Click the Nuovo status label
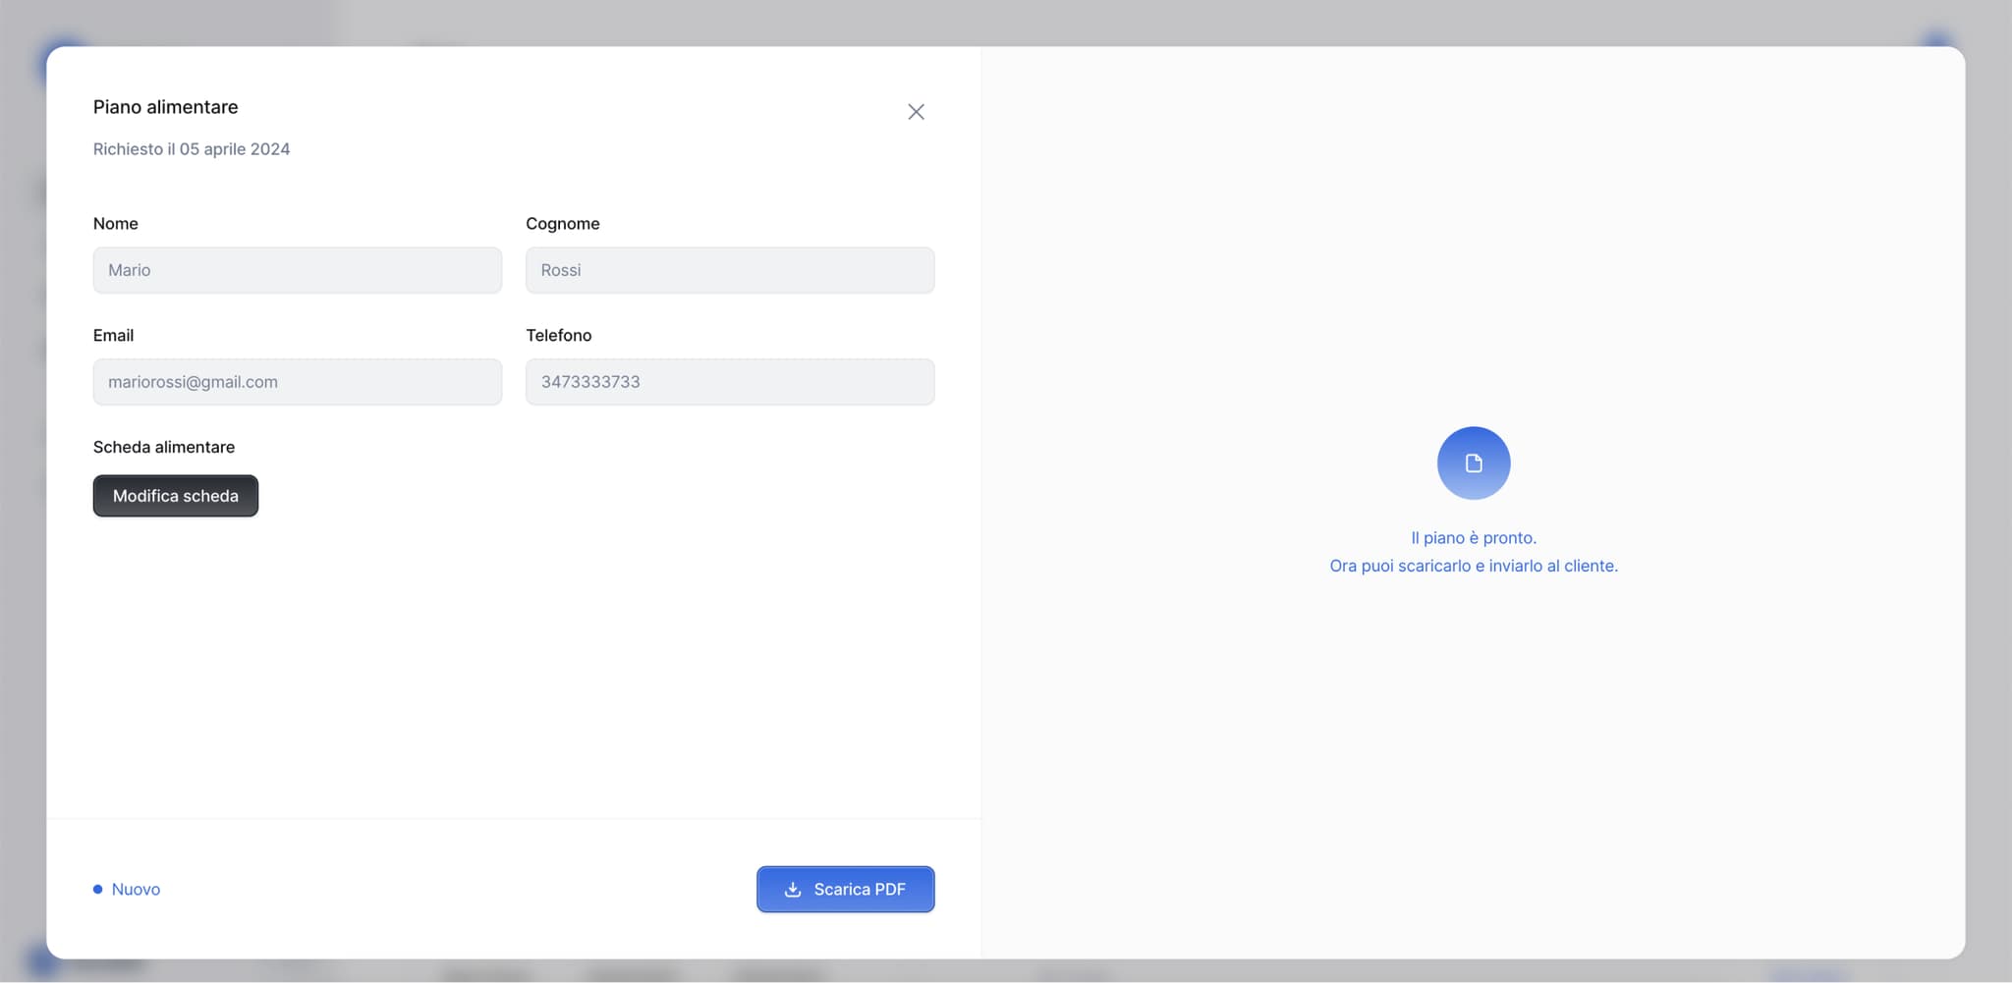This screenshot has height=983, width=2012. (x=136, y=890)
